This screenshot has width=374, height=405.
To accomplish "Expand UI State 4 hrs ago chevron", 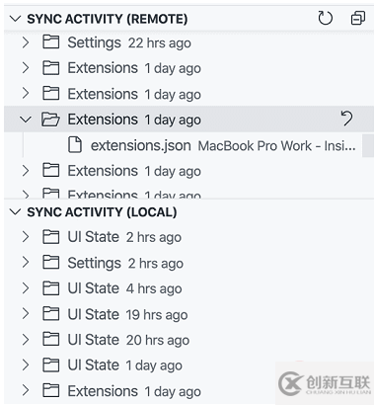I will [26, 288].
